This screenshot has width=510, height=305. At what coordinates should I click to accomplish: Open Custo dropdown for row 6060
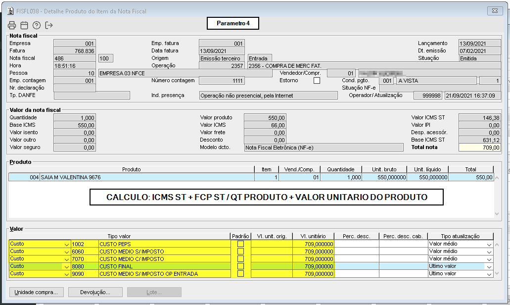pyautogui.click(x=66, y=252)
